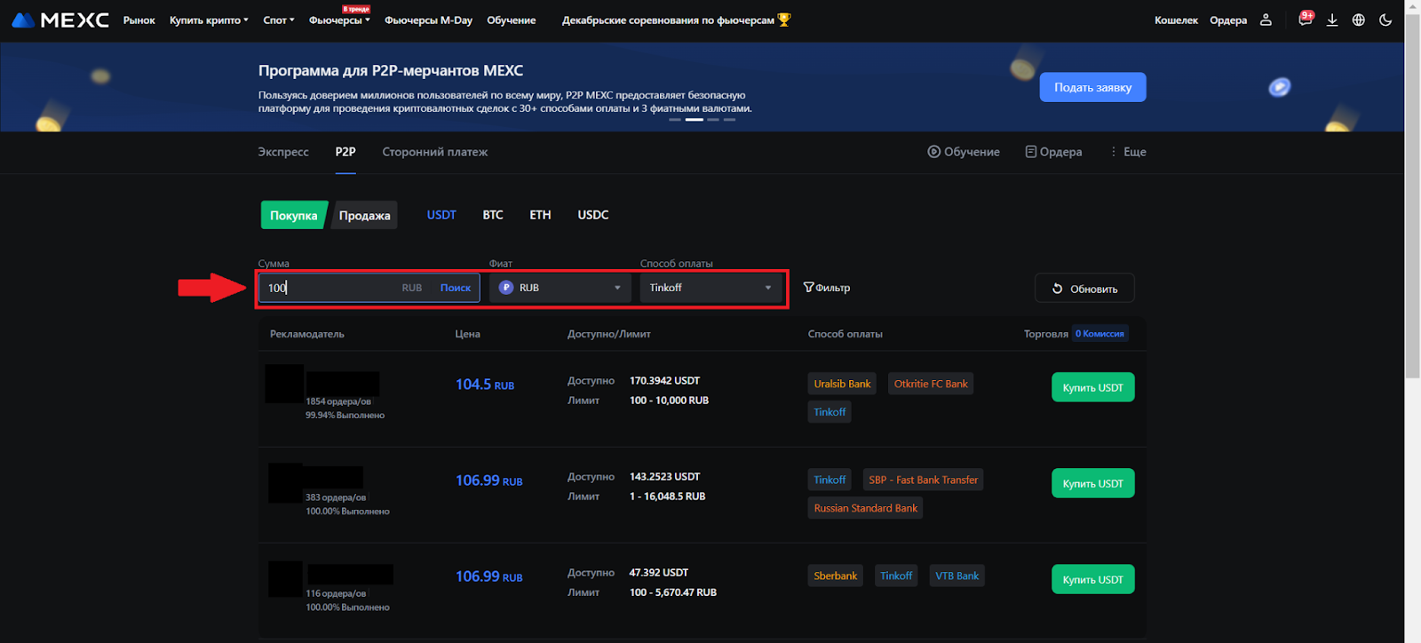The image size is (1421, 643).
Task: Open Фьючерсы M-Day menu item
Action: [428, 20]
